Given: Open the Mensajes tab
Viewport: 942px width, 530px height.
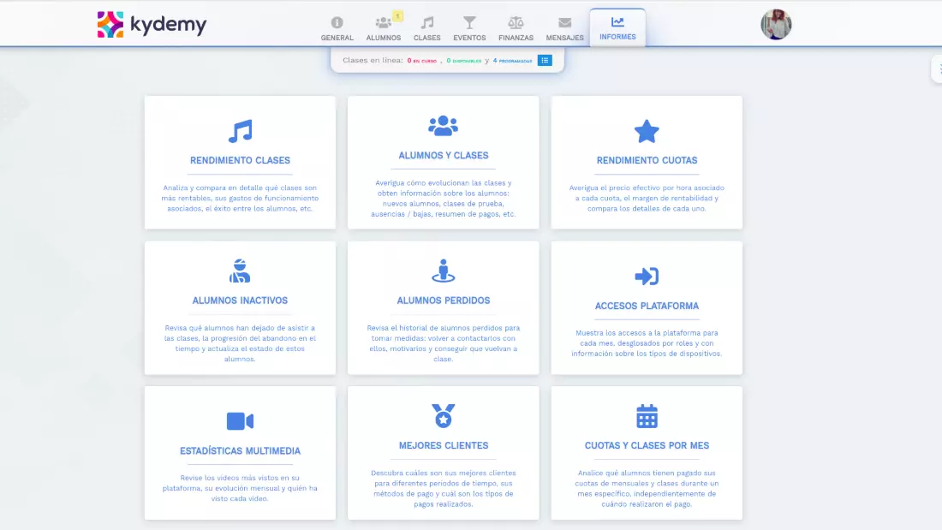Looking at the screenshot, I should click(x=564, y=28).
